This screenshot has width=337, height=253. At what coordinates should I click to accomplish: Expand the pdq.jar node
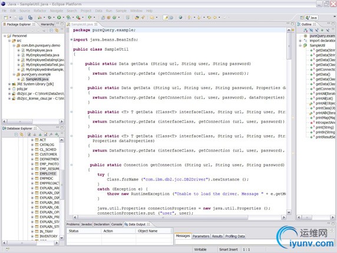coord(9,88)
